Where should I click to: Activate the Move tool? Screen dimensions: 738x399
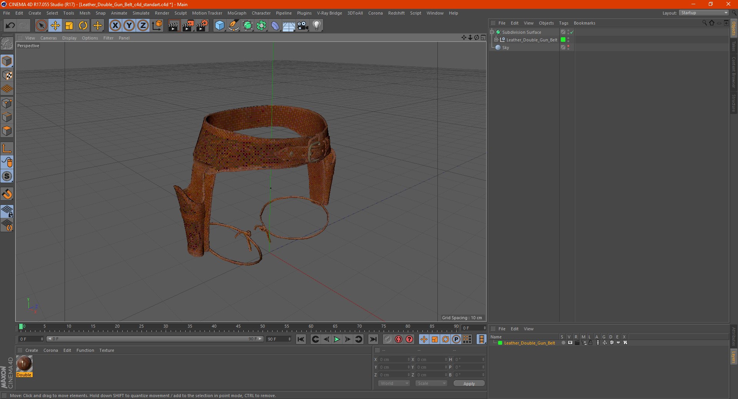[55, 26]
